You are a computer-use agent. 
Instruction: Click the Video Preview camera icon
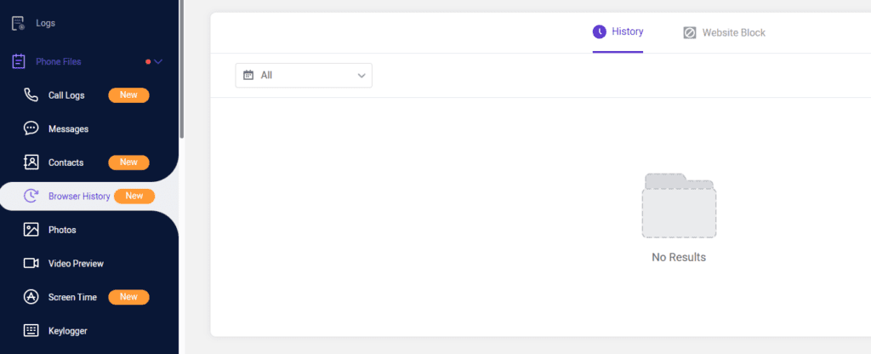tap(31, 263)
